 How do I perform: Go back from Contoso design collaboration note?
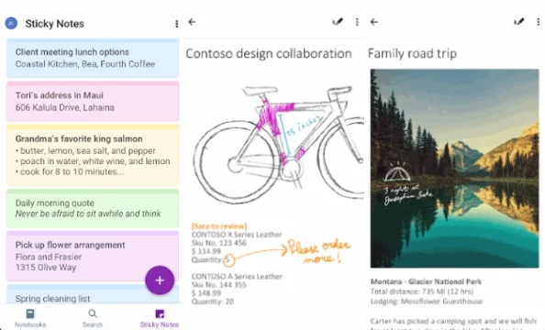pos(192,22)
